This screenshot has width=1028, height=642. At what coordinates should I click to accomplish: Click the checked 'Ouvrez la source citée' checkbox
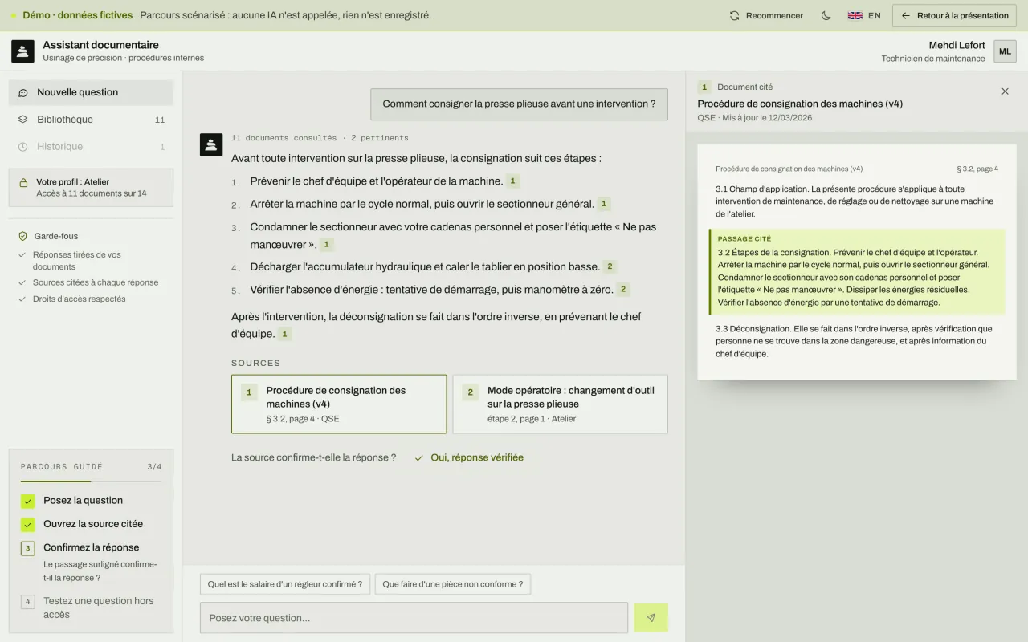28,525
